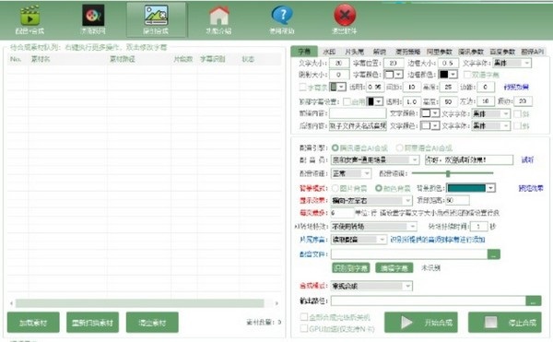Image resolution: width=553 pixels, height=342 pixels.
Task: Pick the black border color swatch
Action: pyautogui.click(x=443, y=75)
